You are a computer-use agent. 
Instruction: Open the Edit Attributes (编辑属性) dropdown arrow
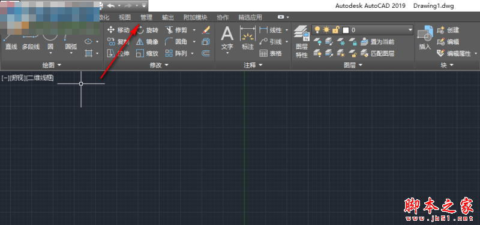476,53
